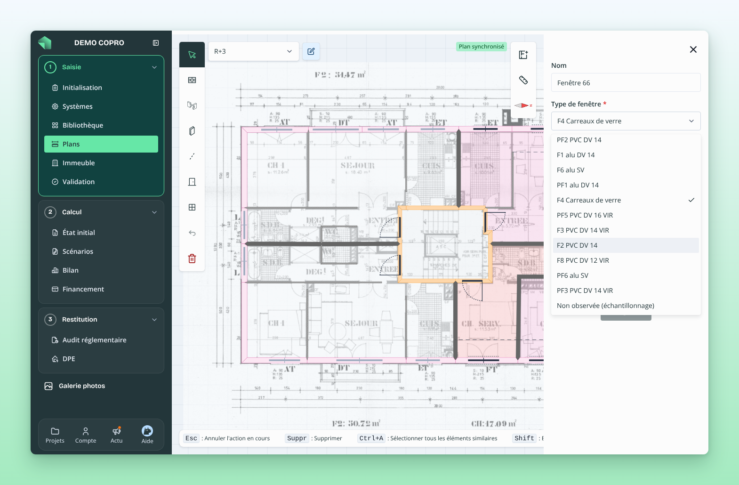Choose PF5 PVC DV 16 VIR option

[626, 215]
